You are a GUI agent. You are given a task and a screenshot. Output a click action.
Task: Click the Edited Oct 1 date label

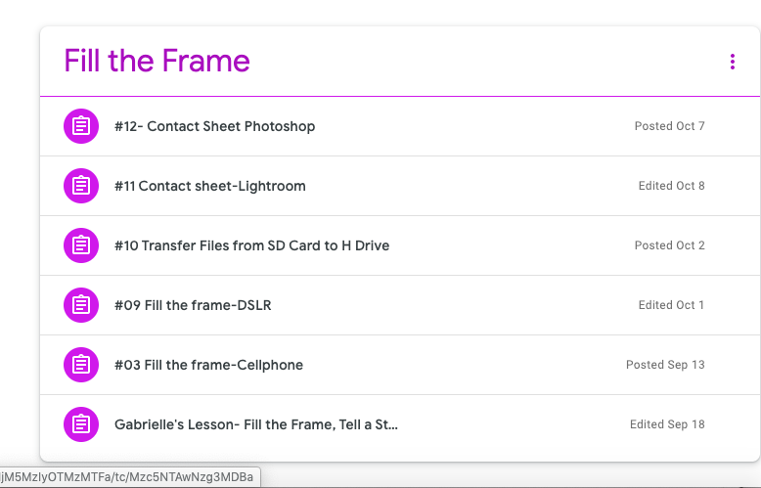click(x=671, y=305)
